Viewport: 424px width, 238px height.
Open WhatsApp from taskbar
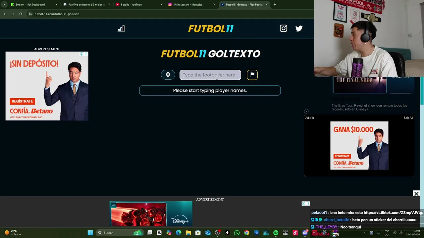click(x=237, y=233)
